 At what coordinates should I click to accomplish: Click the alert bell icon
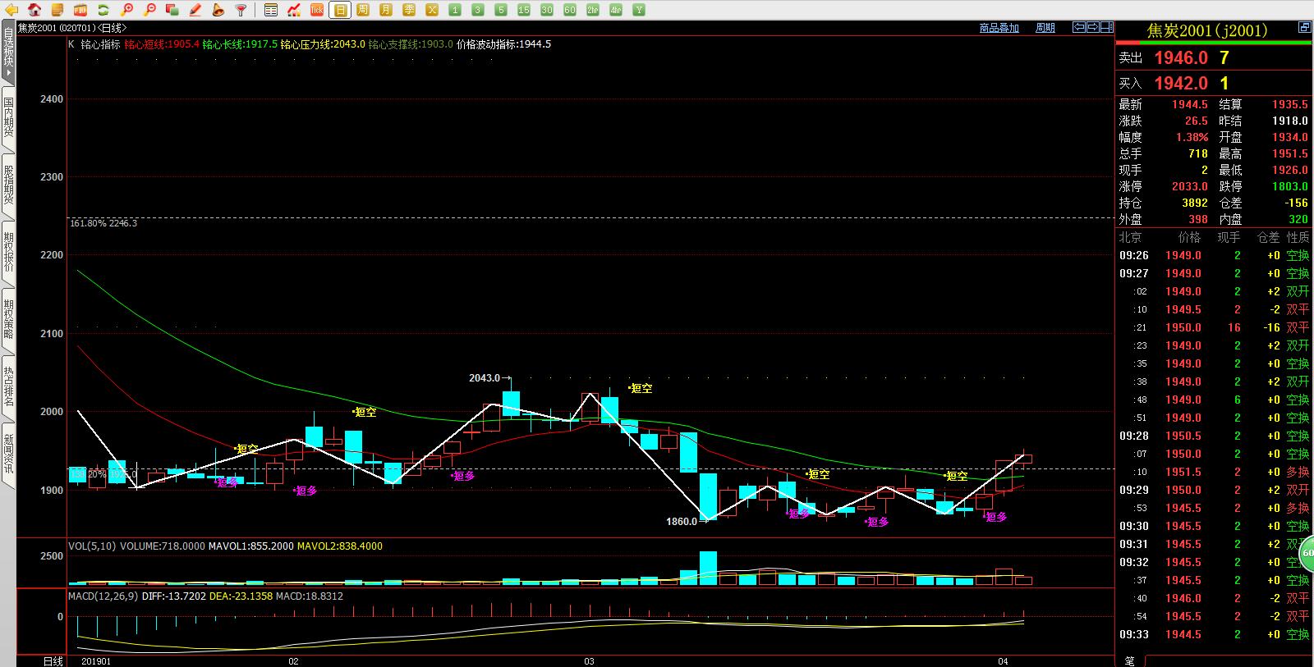point(218,10)
